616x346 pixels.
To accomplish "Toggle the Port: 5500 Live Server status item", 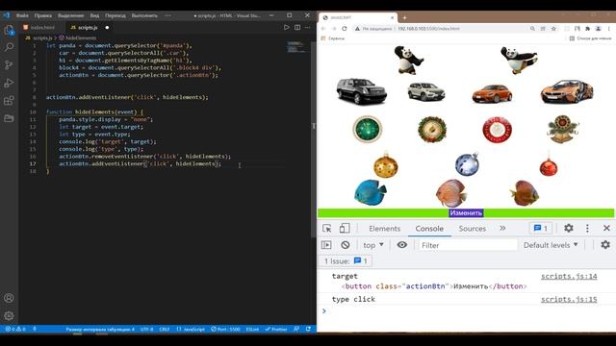I will click(x=225, y=329).
